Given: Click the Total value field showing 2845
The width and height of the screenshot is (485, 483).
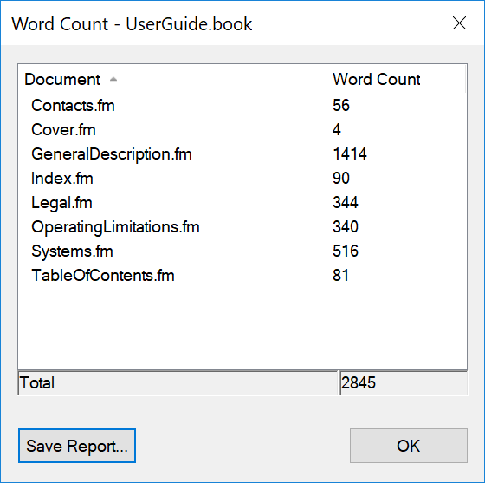Looking at the screenshot, I should pos(404,383).
